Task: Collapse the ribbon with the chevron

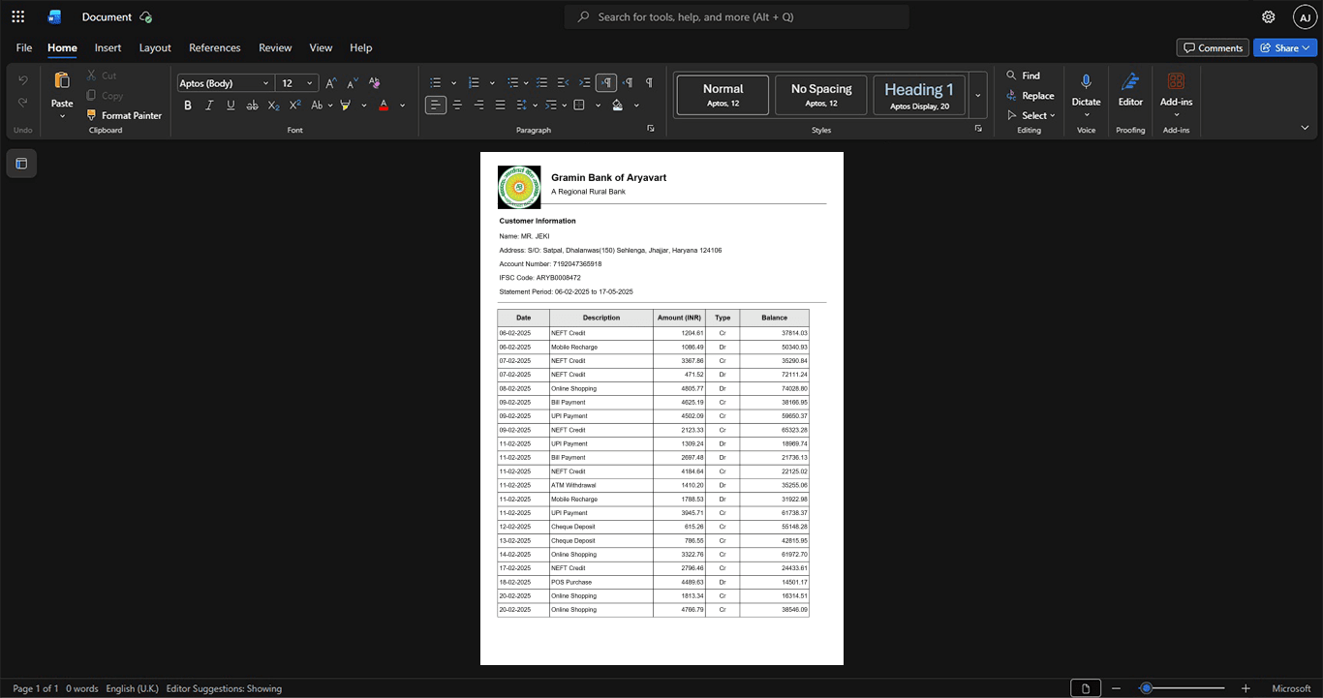Action: coord(1305,128)
